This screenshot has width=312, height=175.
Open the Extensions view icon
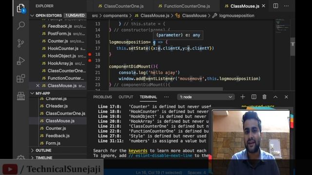pyautogui.click(x=20, y=78)
